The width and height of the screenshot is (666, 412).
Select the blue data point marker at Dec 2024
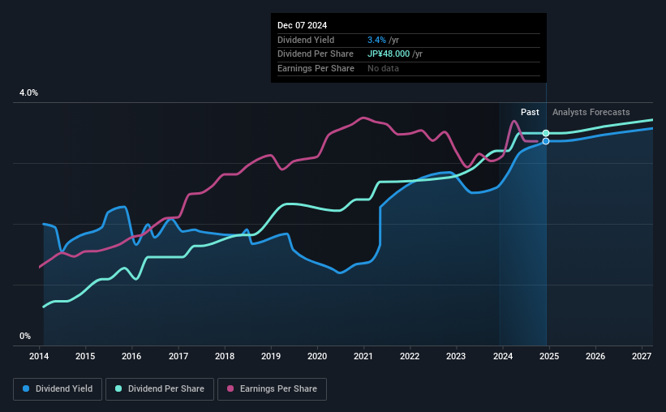pyautogui.click(x=546, y=141)
